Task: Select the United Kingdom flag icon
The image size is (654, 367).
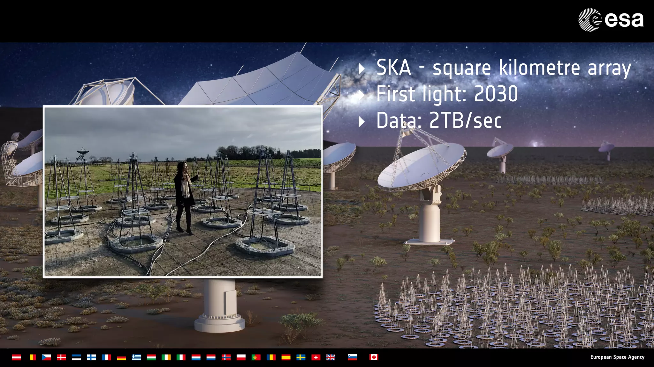Action: 331,357
